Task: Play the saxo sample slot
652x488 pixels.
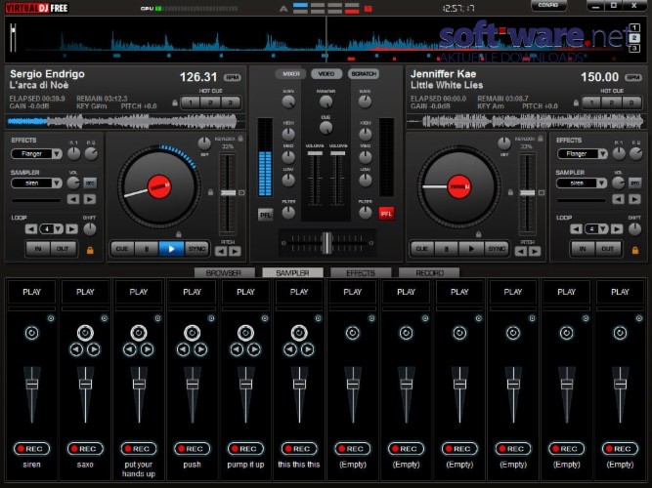Action: coord(85,292)
